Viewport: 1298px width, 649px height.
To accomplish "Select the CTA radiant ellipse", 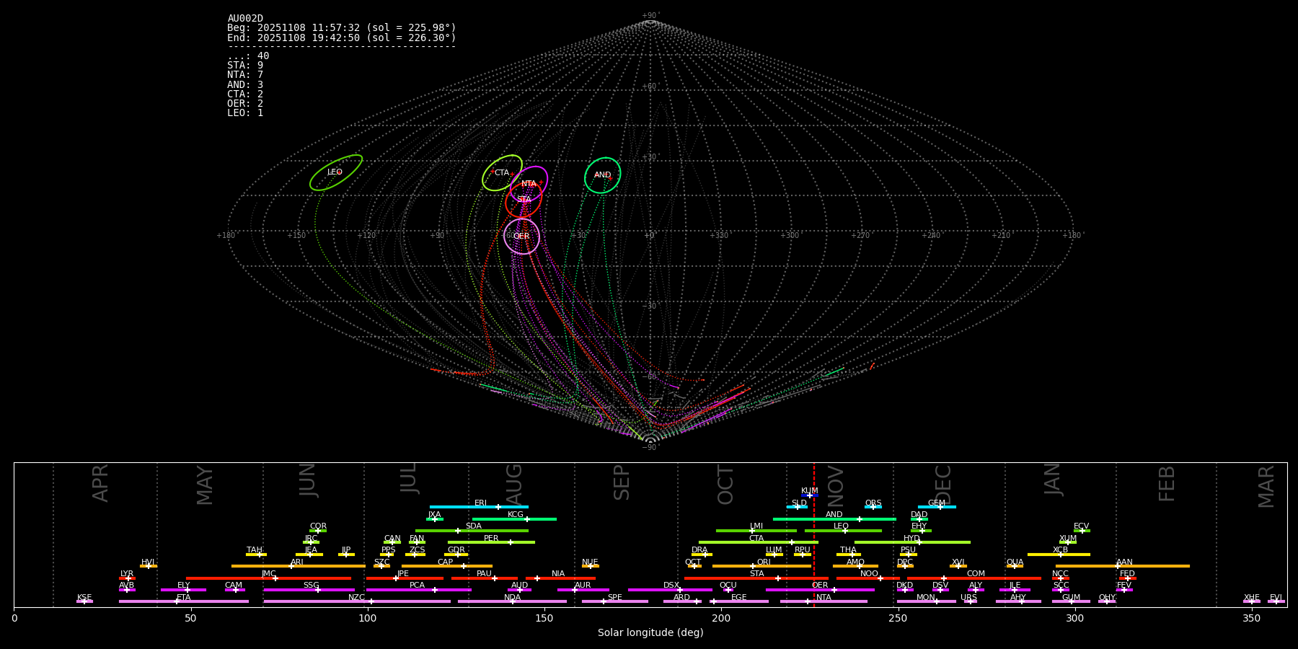I will coord(501,173).
